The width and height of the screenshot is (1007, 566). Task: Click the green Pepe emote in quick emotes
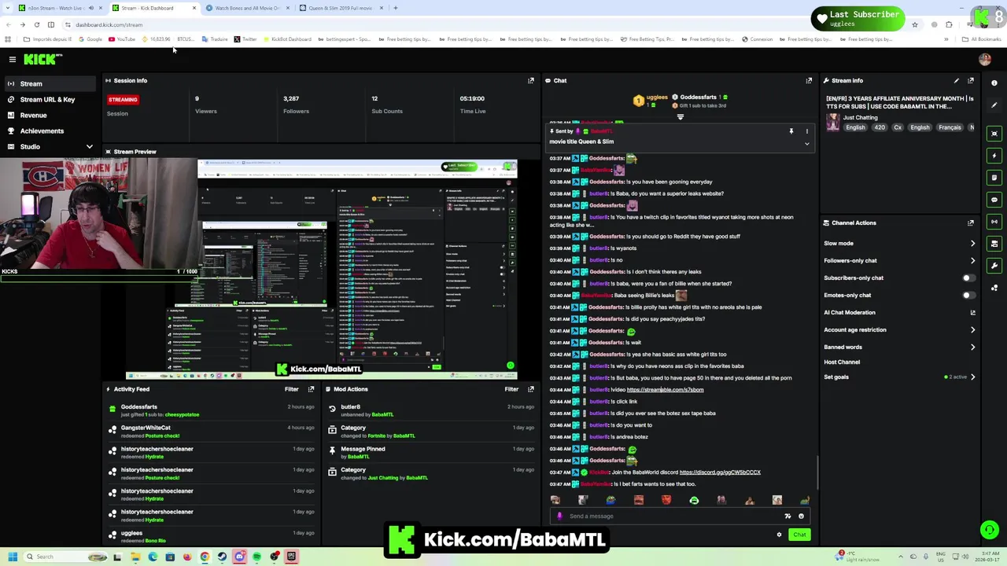pyautogui.click(x=694, y=500)
